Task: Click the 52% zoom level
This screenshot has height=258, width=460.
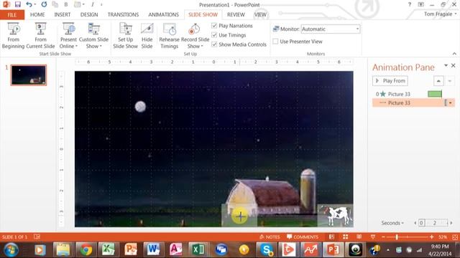Action: tap(443, 237)
